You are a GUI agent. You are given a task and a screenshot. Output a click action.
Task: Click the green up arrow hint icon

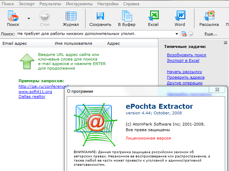pos(27,61)
